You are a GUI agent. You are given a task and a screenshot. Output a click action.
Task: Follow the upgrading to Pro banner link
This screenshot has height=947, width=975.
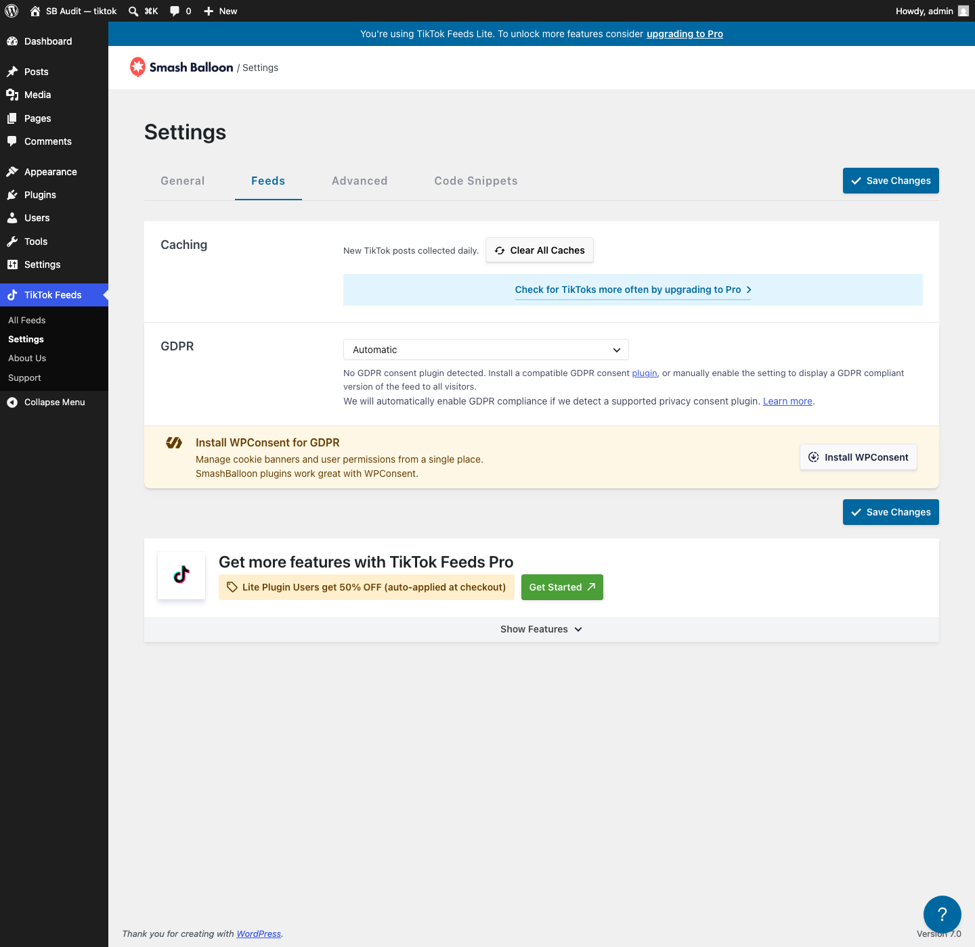[685, 34]
